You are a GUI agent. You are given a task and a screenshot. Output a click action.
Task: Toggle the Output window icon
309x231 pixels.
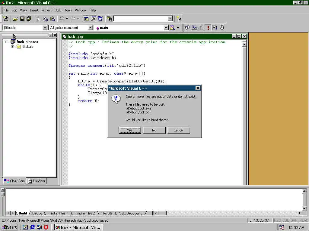pyautogui.click(x=94, y=19)
